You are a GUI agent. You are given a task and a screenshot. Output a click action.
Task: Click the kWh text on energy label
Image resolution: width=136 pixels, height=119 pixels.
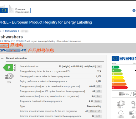127,94
